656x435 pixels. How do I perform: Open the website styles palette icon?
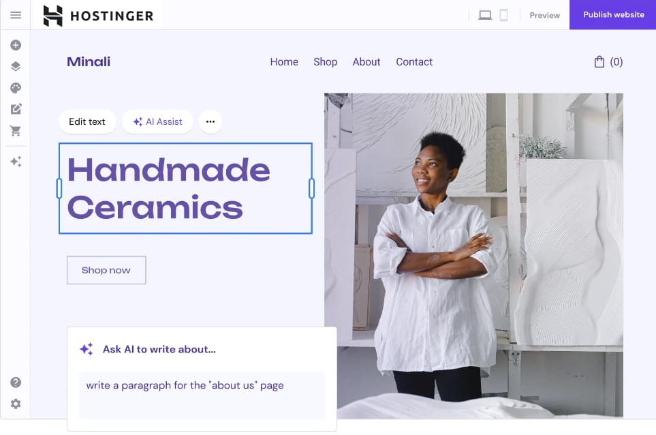click(x=16, y=88)
